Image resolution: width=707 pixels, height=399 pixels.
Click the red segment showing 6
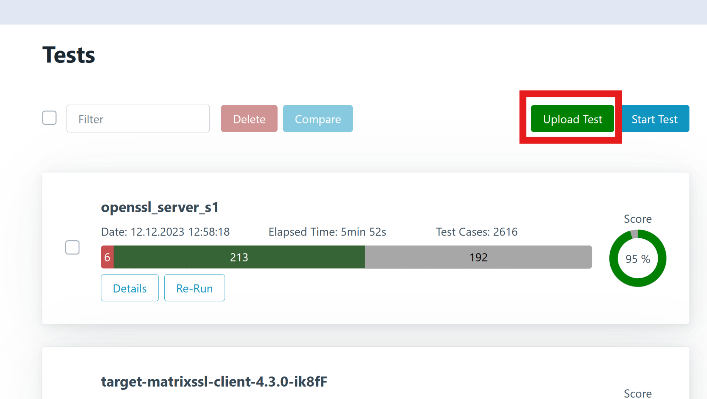point(107,257)
